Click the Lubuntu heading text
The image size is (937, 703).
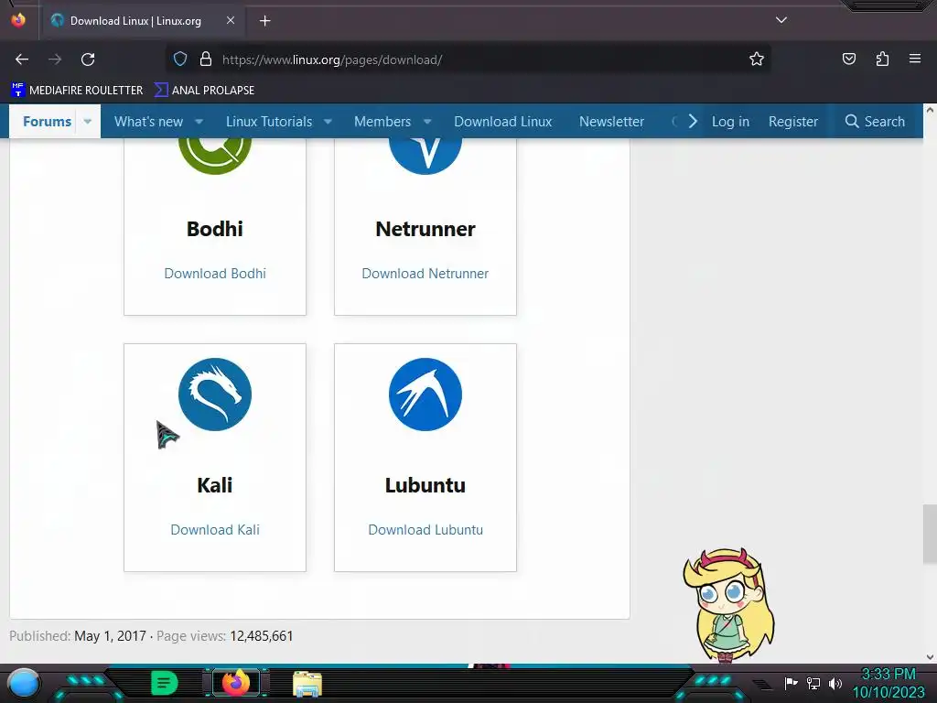tap(425, 485)
